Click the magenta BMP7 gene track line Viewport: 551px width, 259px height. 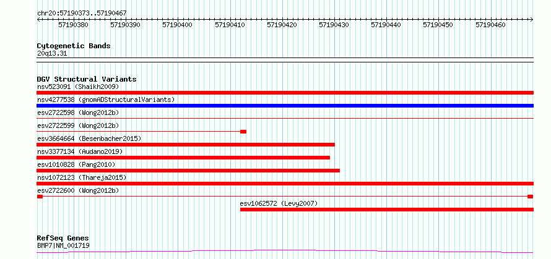285,252
